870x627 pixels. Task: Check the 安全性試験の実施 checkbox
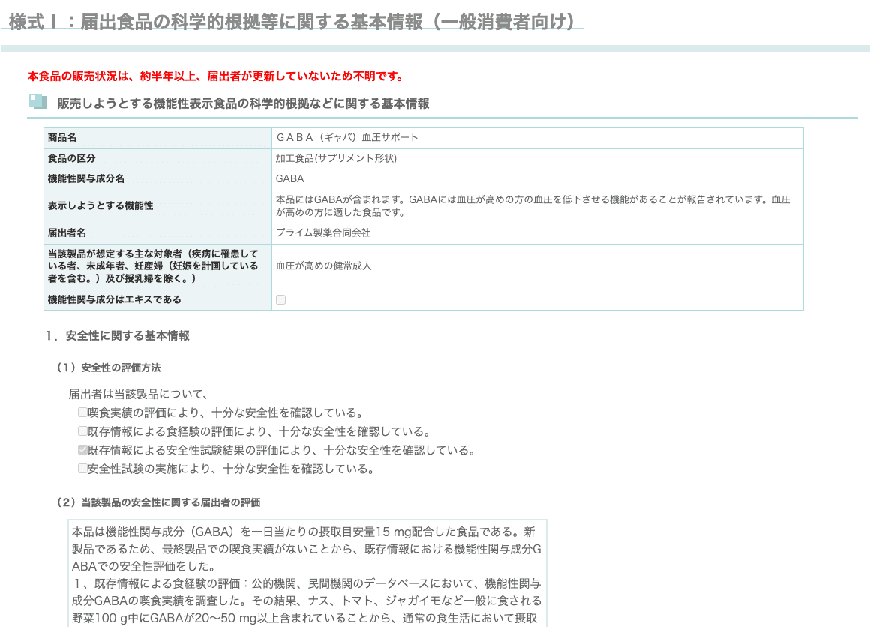pyautogui.click(x=82, y=468)
